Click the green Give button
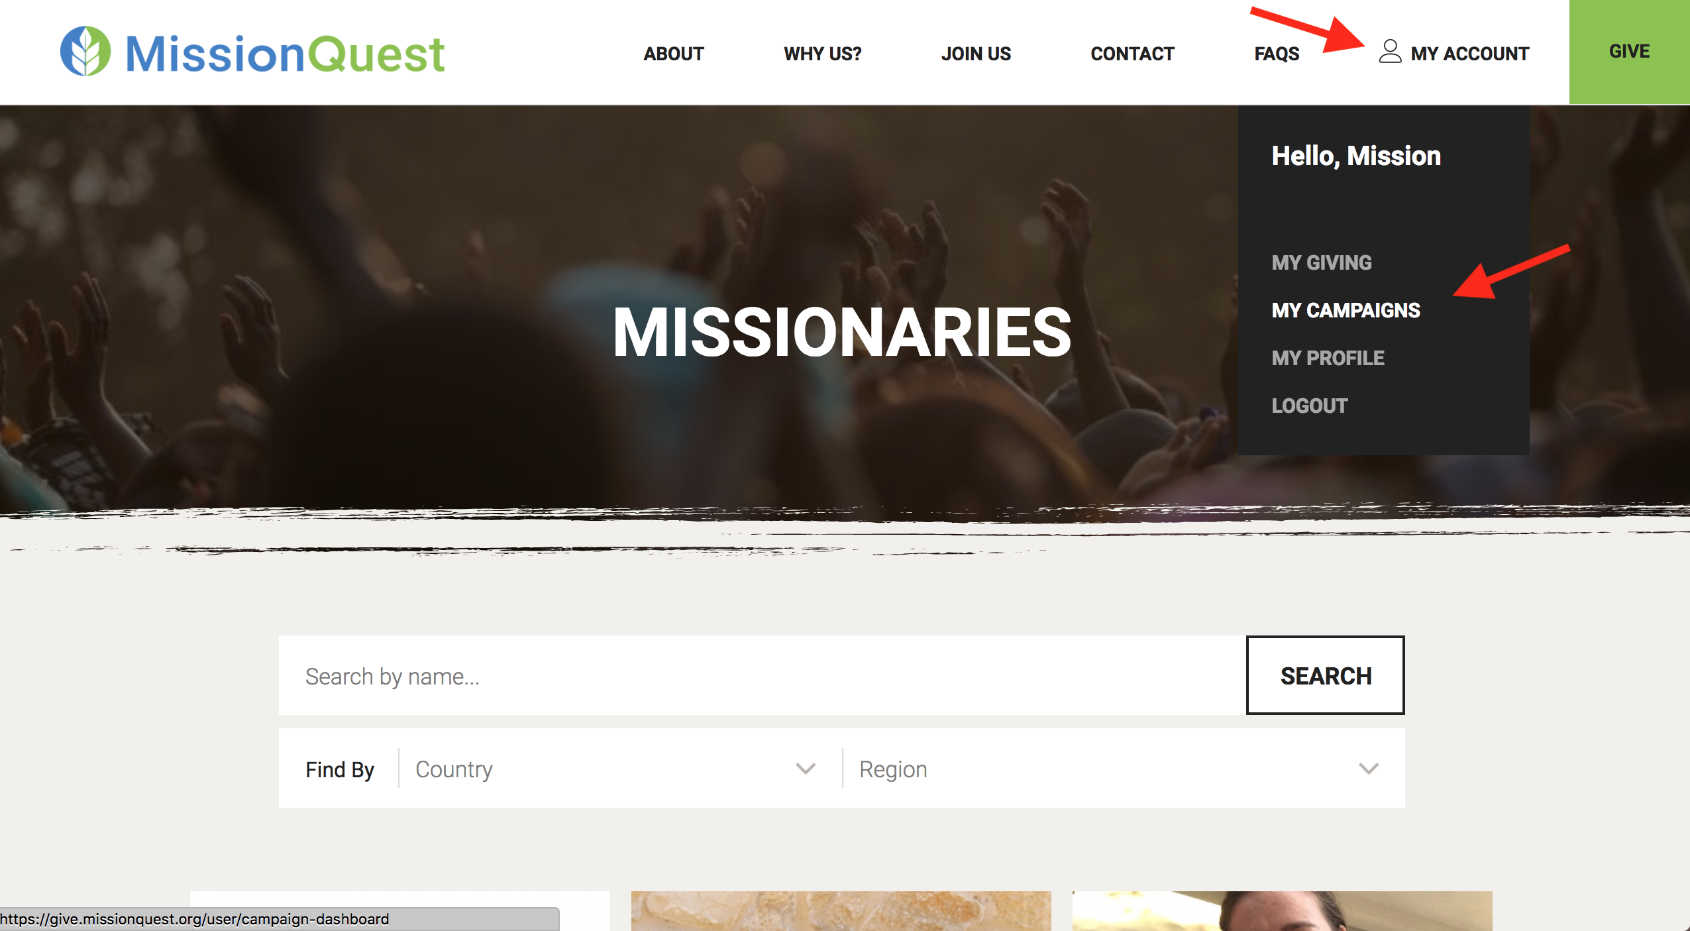The width and height of the screenshot is (1690, 931). (x=1629, y=52)
